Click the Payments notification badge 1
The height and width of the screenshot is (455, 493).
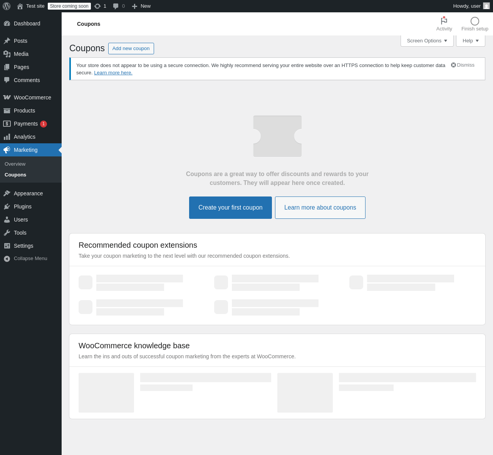pyautogui.click(x=44, y=124)
